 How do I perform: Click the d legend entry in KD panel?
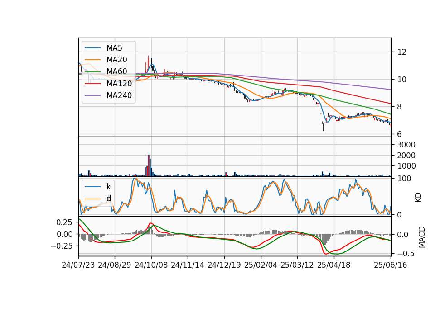coord(108,198)
